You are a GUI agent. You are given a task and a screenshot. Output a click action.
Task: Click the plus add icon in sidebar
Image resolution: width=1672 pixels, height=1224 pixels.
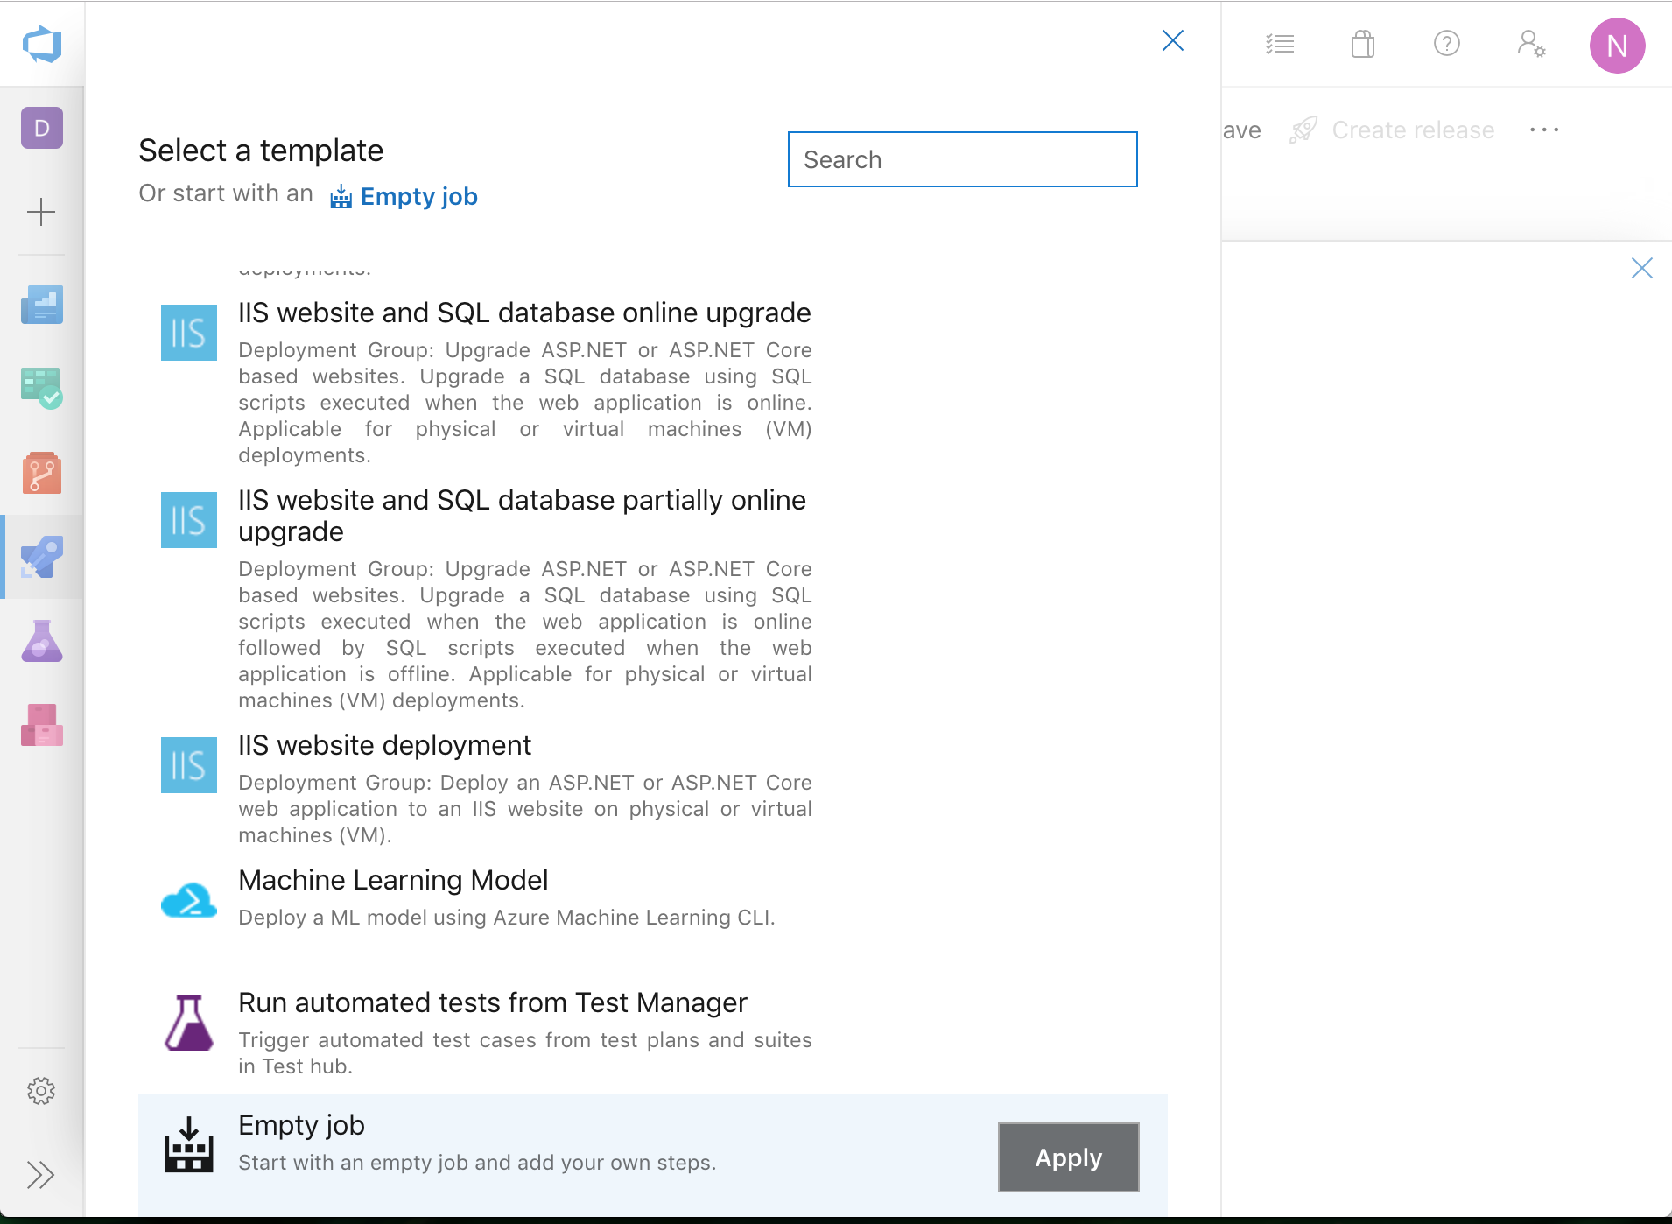point(41,212)
